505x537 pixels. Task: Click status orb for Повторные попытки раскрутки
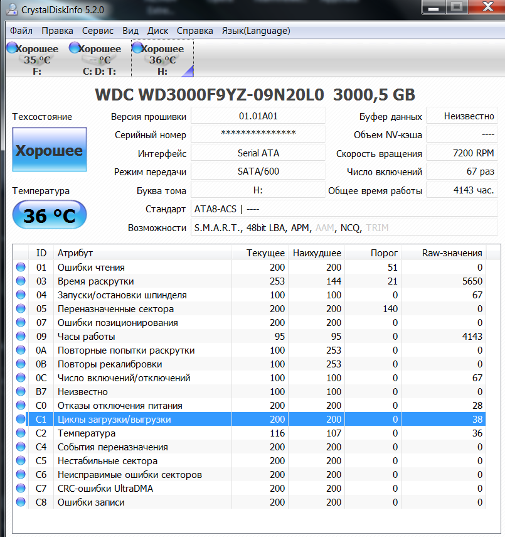point(21,350)
